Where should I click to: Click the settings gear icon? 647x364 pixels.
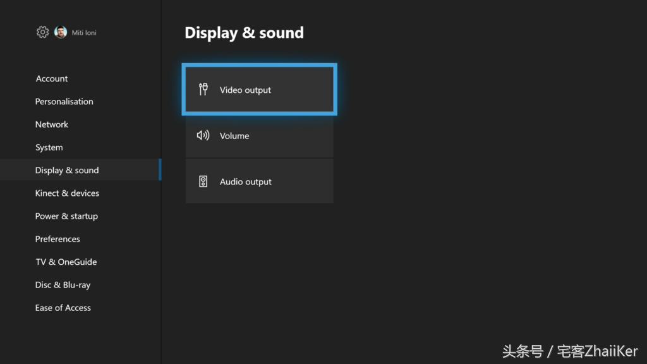coord(42,32)
